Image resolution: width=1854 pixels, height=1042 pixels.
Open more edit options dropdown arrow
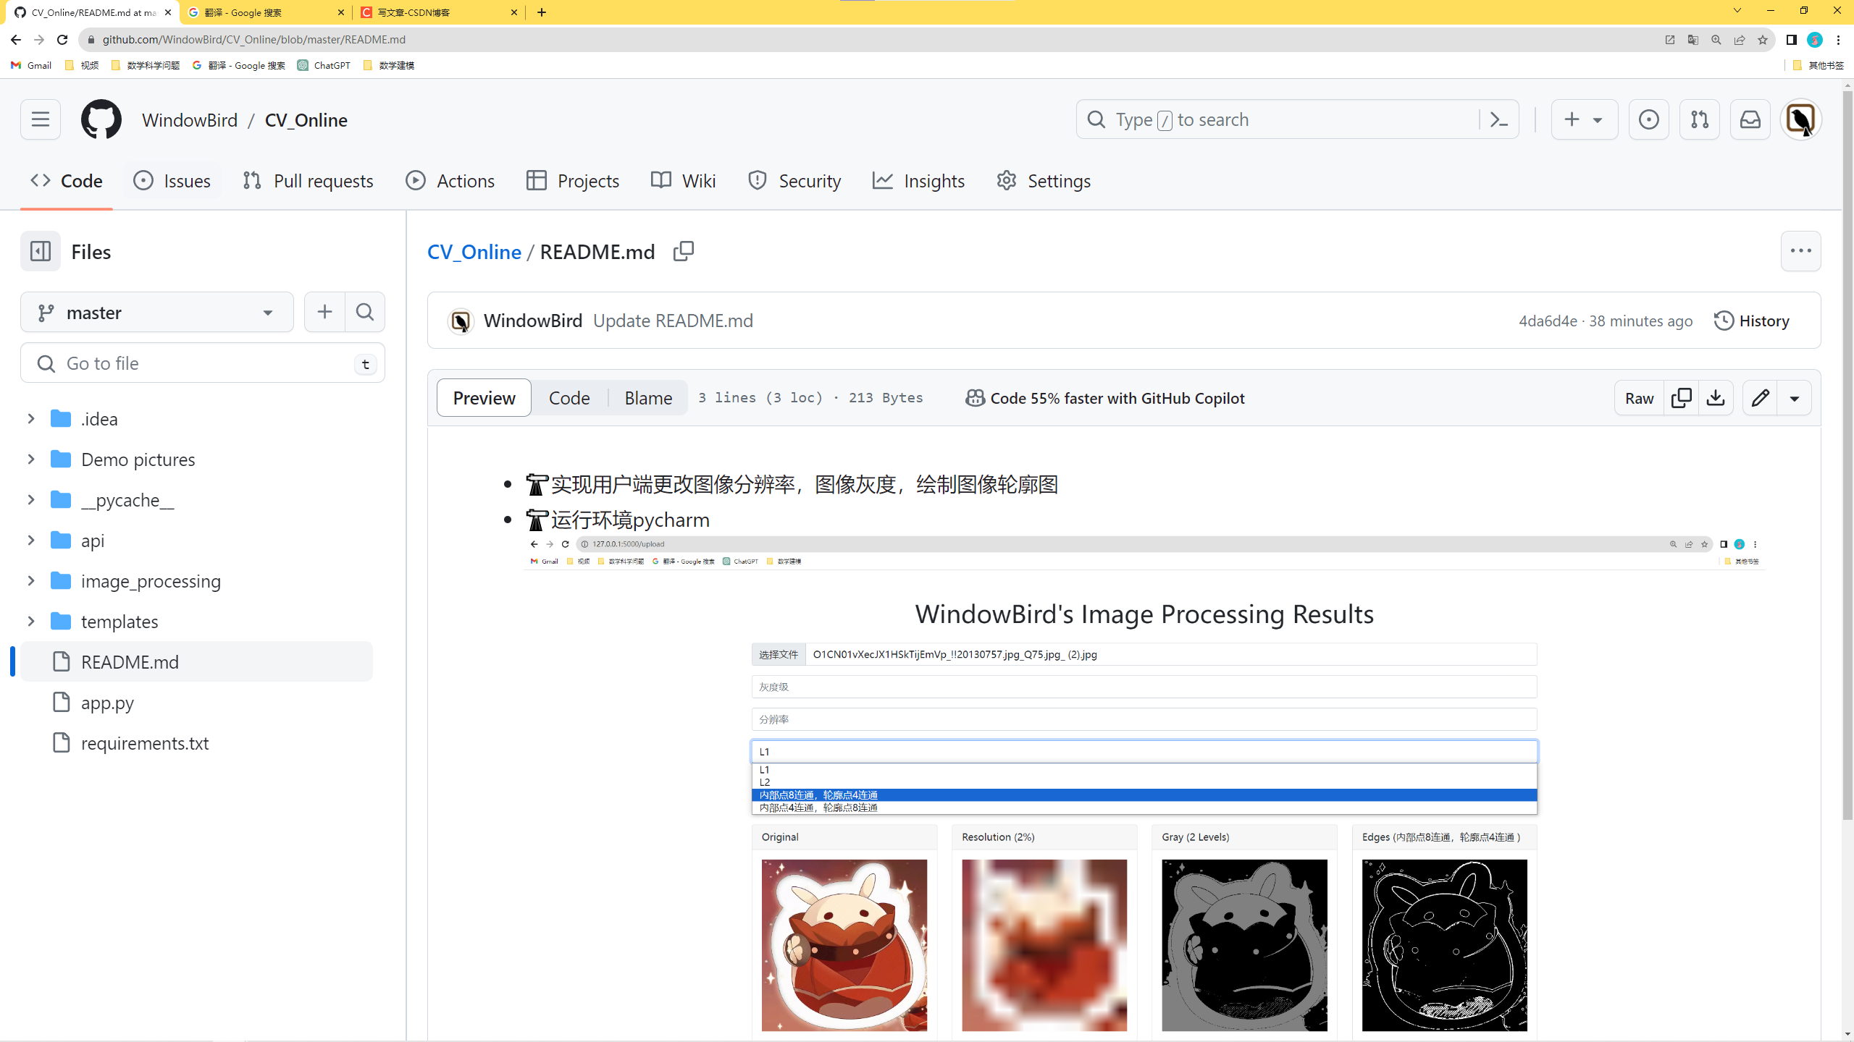[1795, 398]
